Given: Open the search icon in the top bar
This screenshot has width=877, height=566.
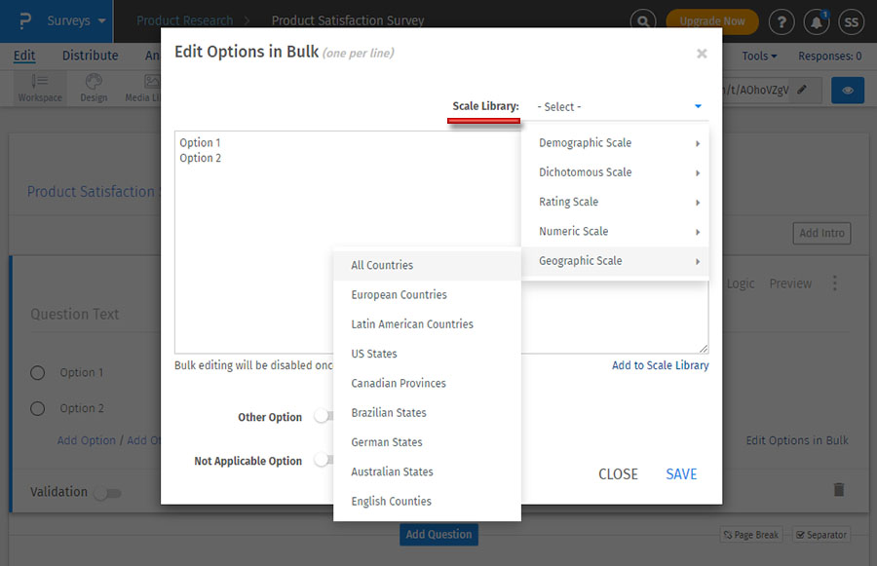Looking at the screenshot, I should [643, 20].
